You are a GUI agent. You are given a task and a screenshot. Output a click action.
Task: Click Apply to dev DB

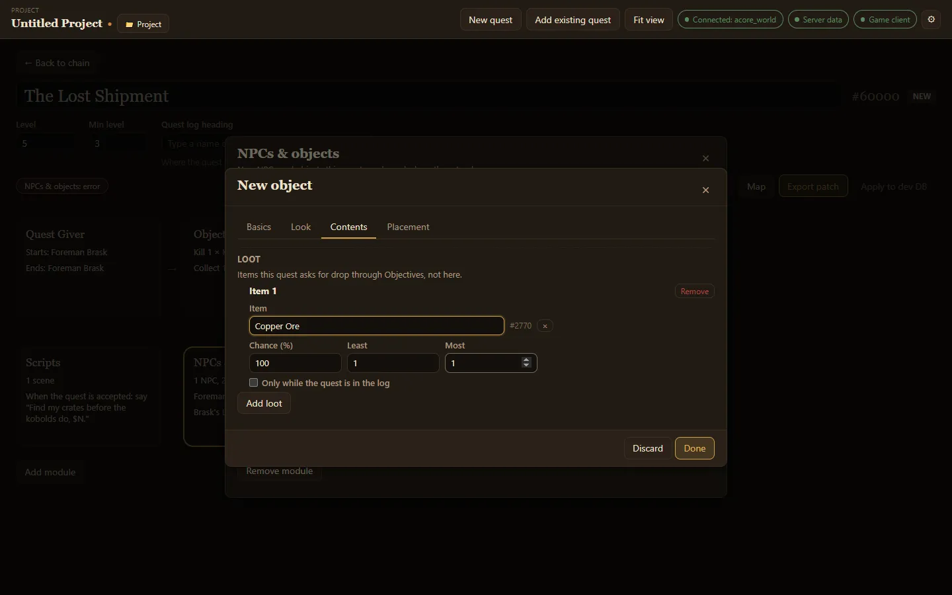click(x=894, y=186)
